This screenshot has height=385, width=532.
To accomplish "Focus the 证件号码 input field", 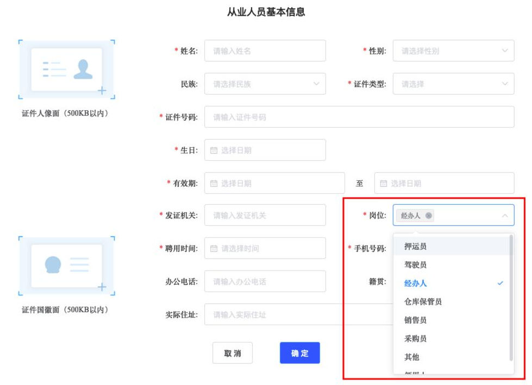I will point(359,117).
